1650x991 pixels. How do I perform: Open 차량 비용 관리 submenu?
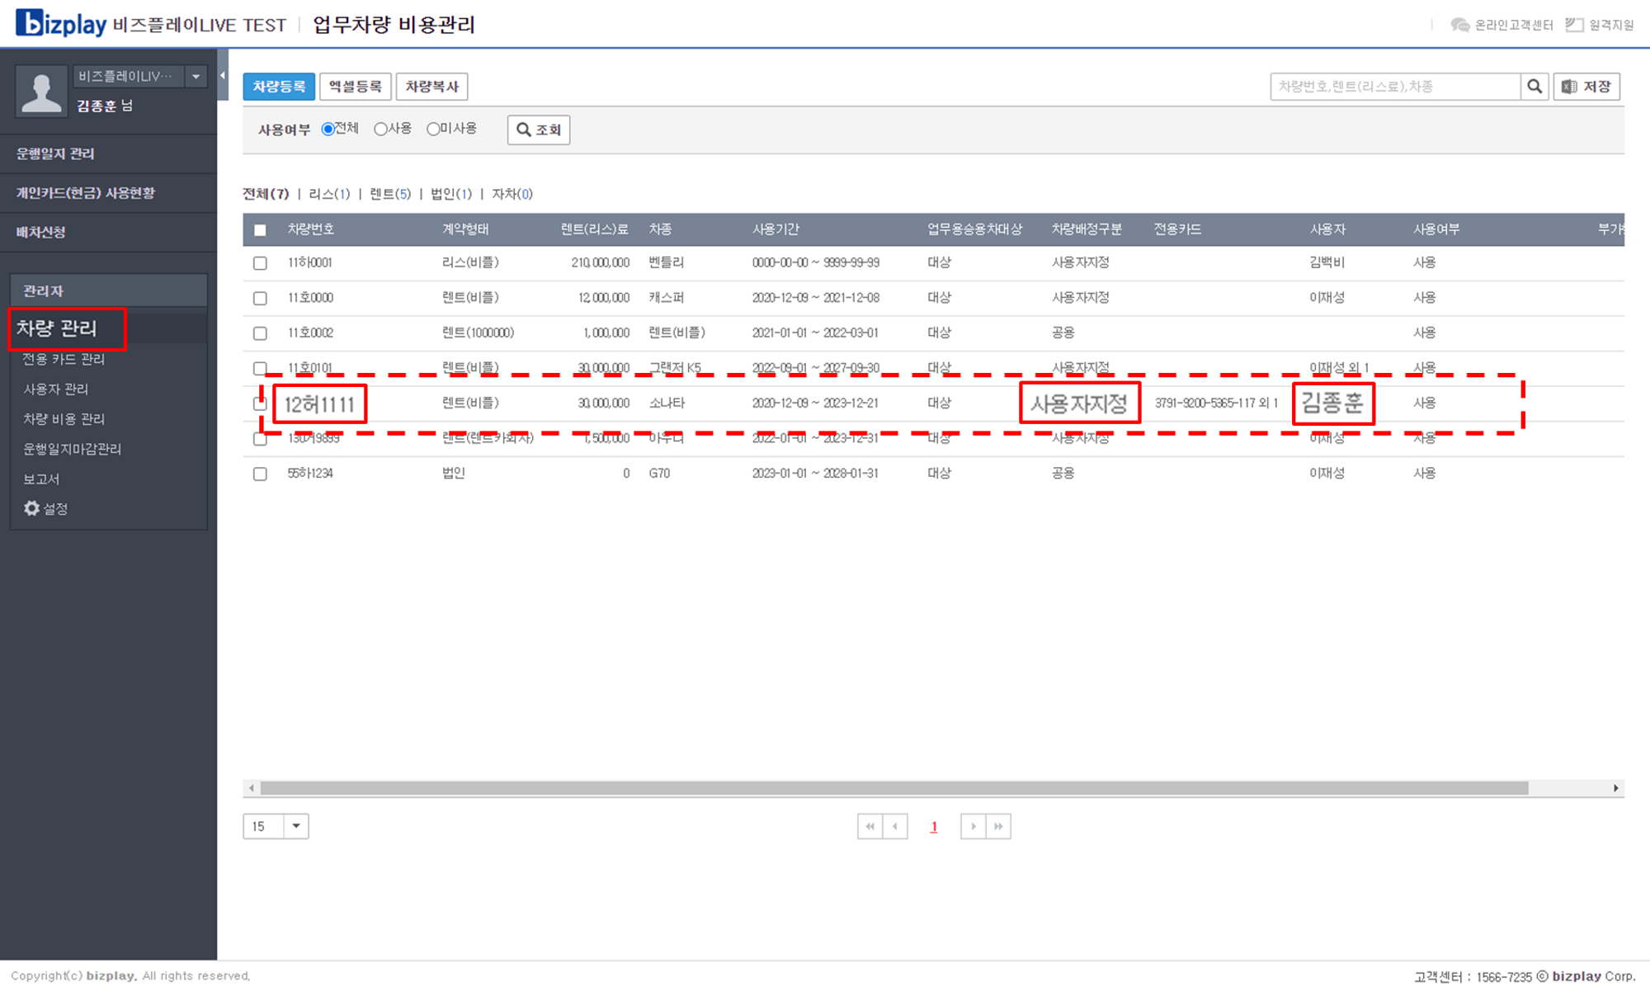(64, 419)
